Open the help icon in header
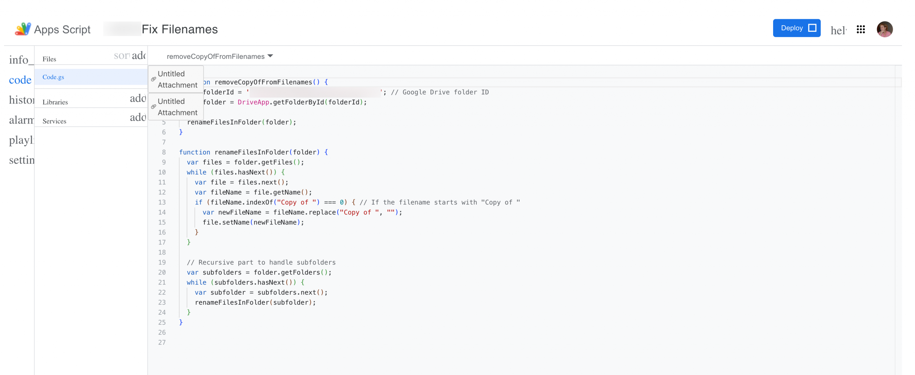The image size is (915, 375). 838,30
